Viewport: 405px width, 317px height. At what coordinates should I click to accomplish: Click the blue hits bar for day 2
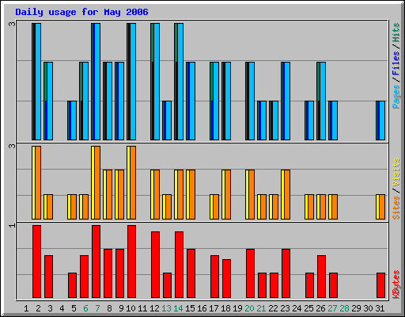click(38, 82)
